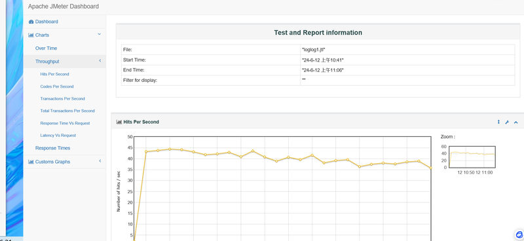Open Latency Vs Request link
The width and height of the screenshot is (524, 241).
click(58, 136)
